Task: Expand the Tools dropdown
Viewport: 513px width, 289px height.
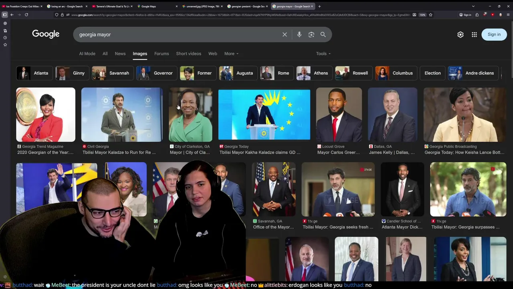Action: tap(323, 53)
